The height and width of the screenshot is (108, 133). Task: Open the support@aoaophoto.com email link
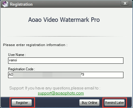(61, 93)
